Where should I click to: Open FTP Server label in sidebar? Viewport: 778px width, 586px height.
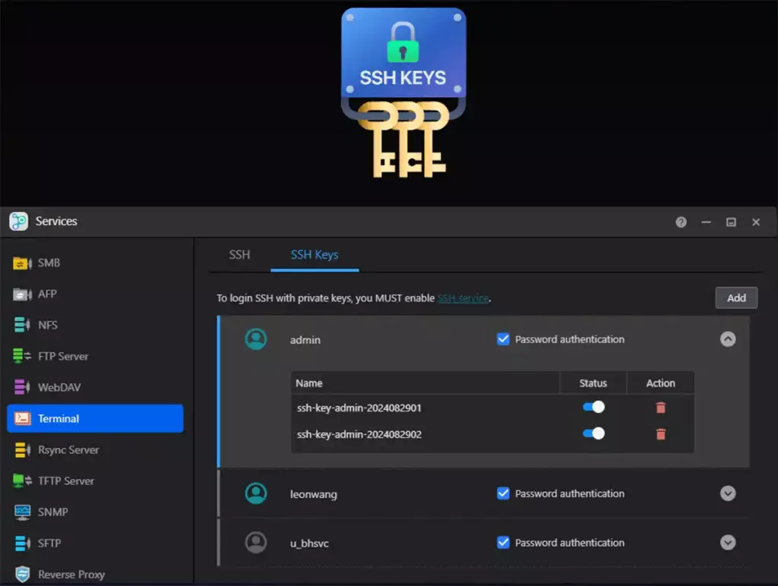pyautogui.click(x=63, y=357)
